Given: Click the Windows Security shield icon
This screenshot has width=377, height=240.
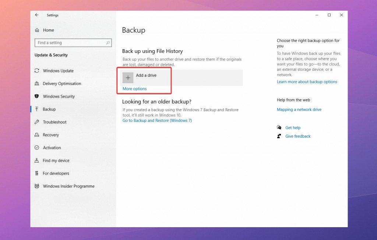Looking at the screenshot, I should pyautogui.click(x=37, y=96).
